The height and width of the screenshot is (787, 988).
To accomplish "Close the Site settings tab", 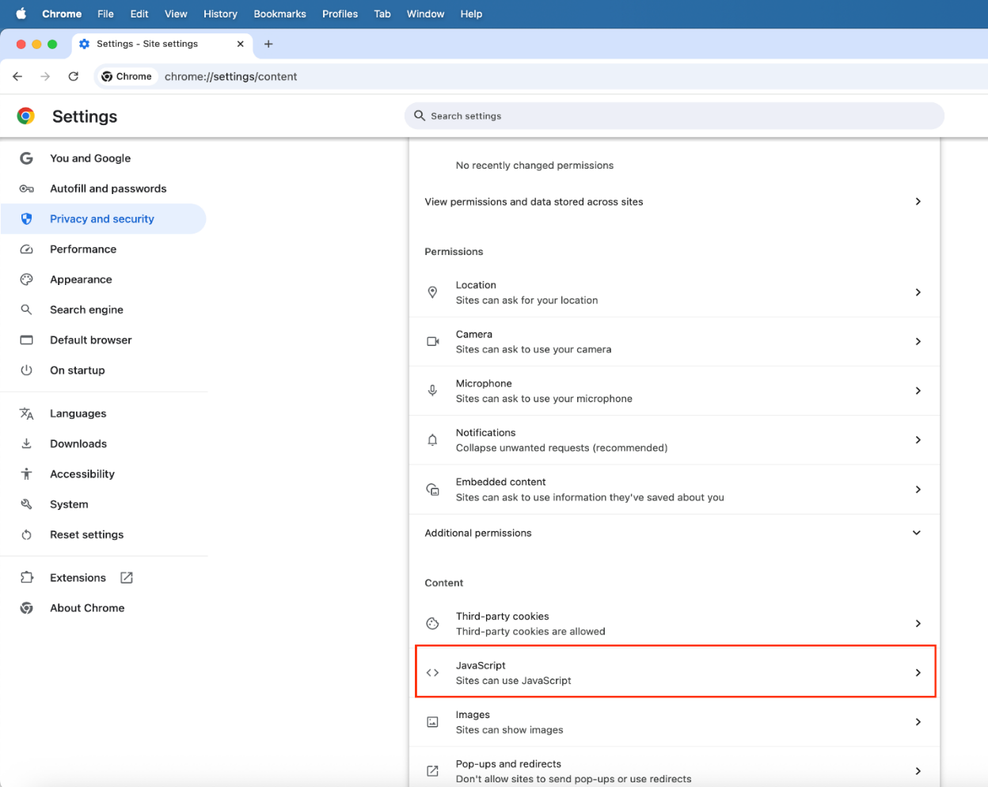I will [240, 44].
